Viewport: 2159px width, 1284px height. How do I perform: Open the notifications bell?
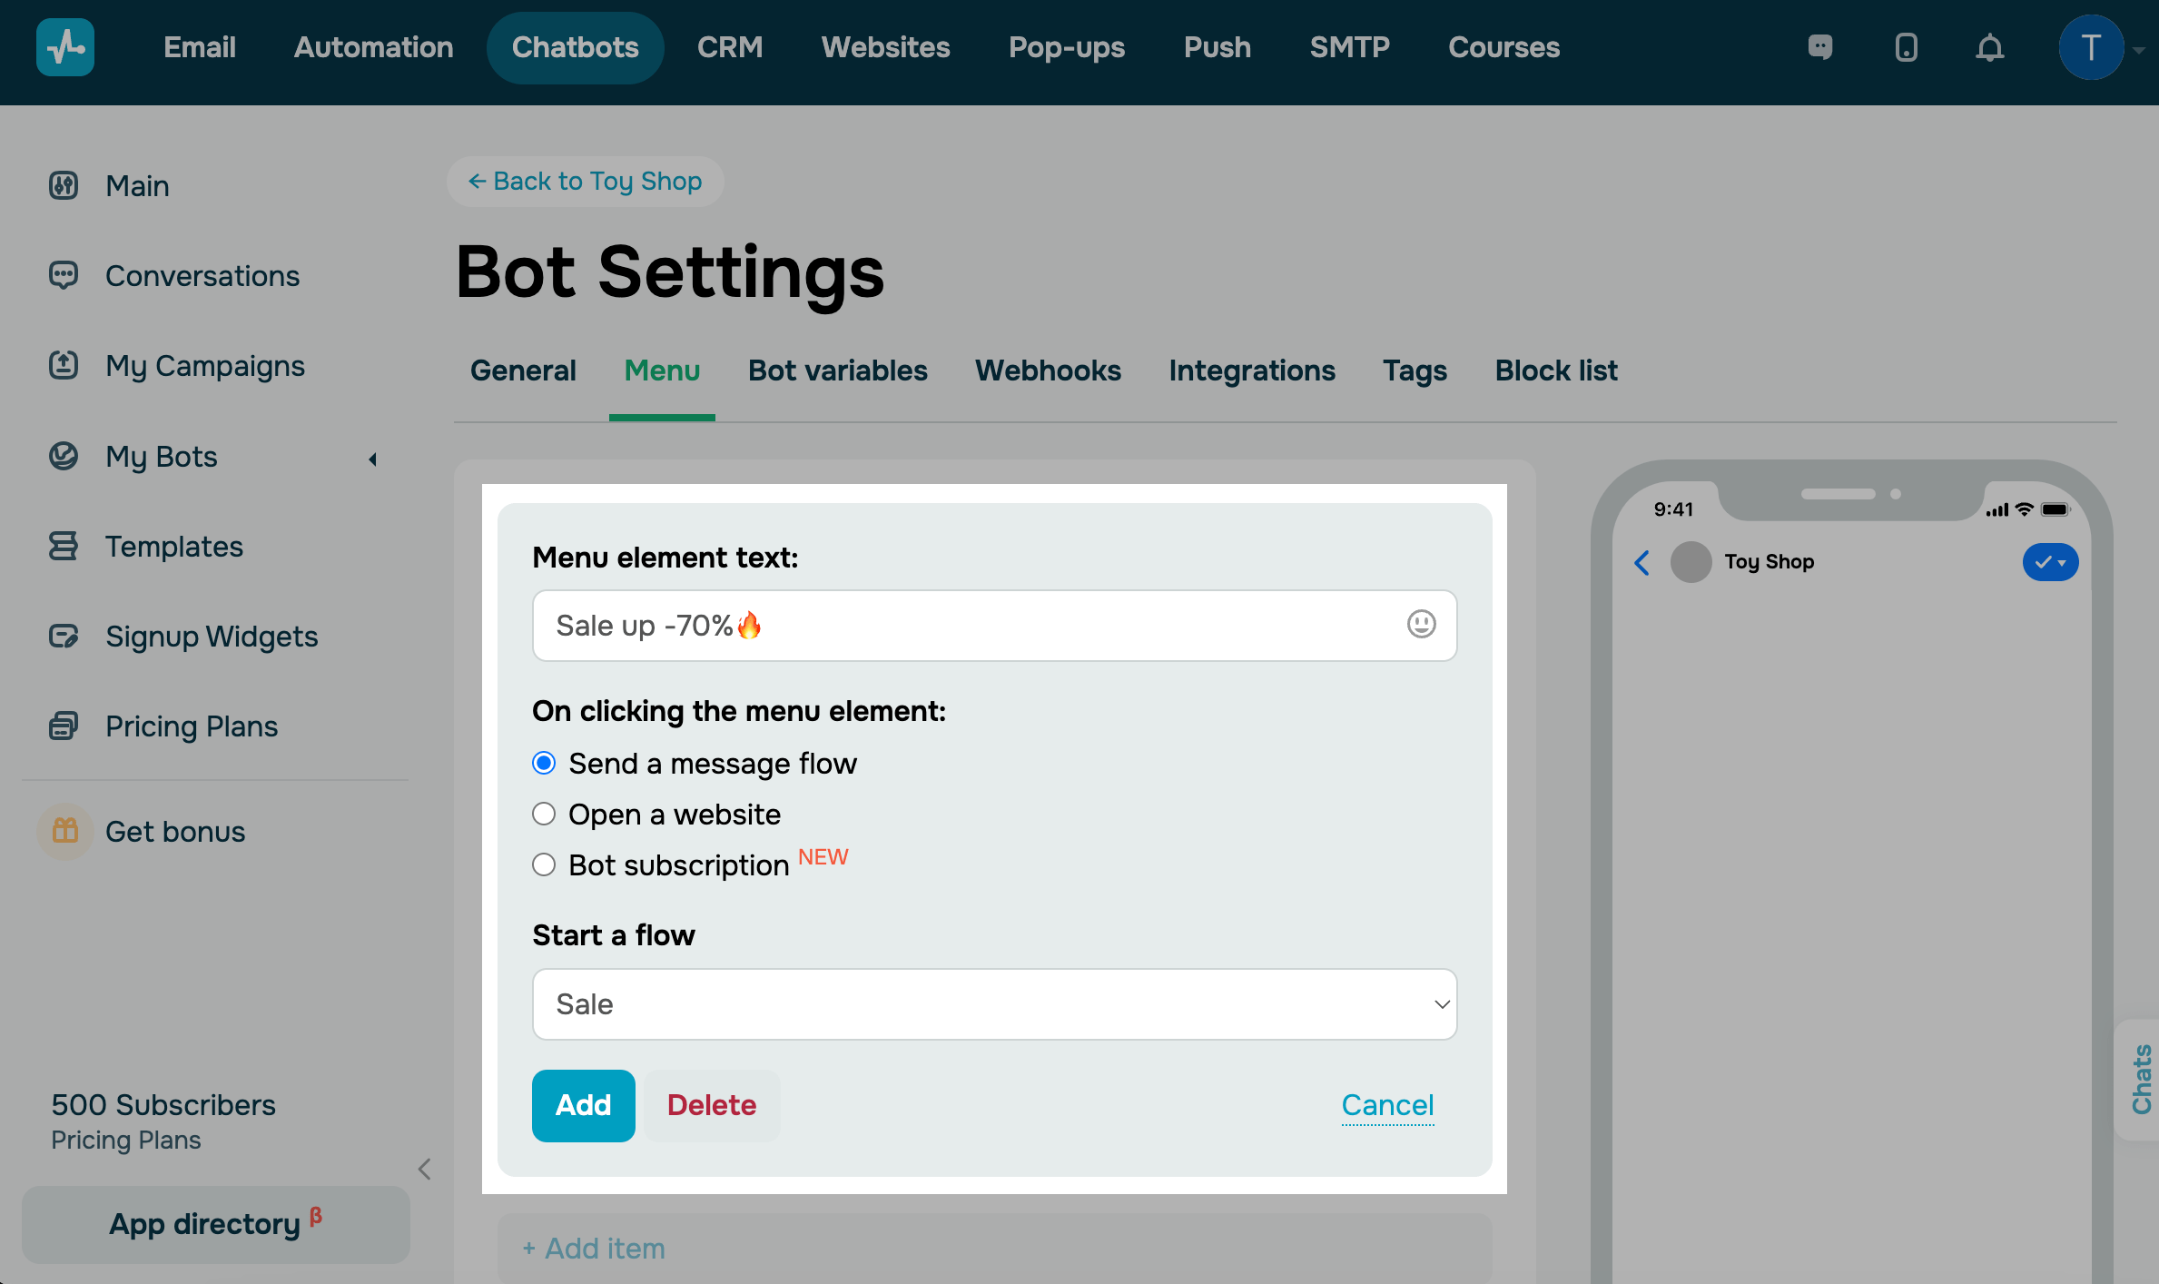(1989, 47)
